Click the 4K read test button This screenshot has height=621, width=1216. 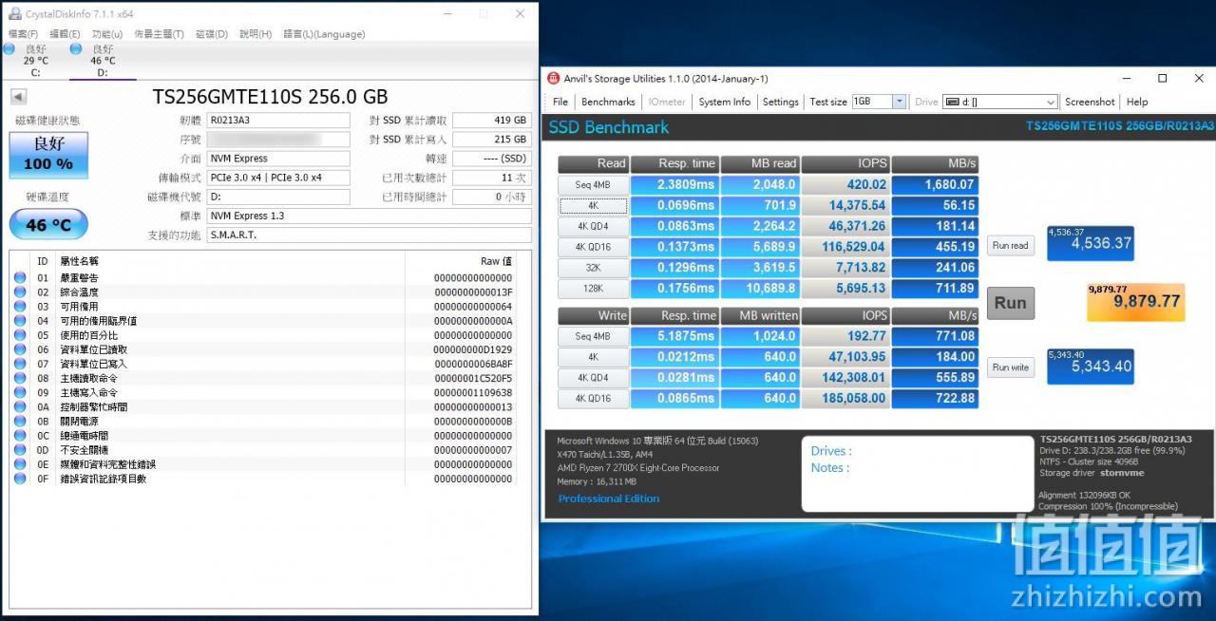(593, 205)
